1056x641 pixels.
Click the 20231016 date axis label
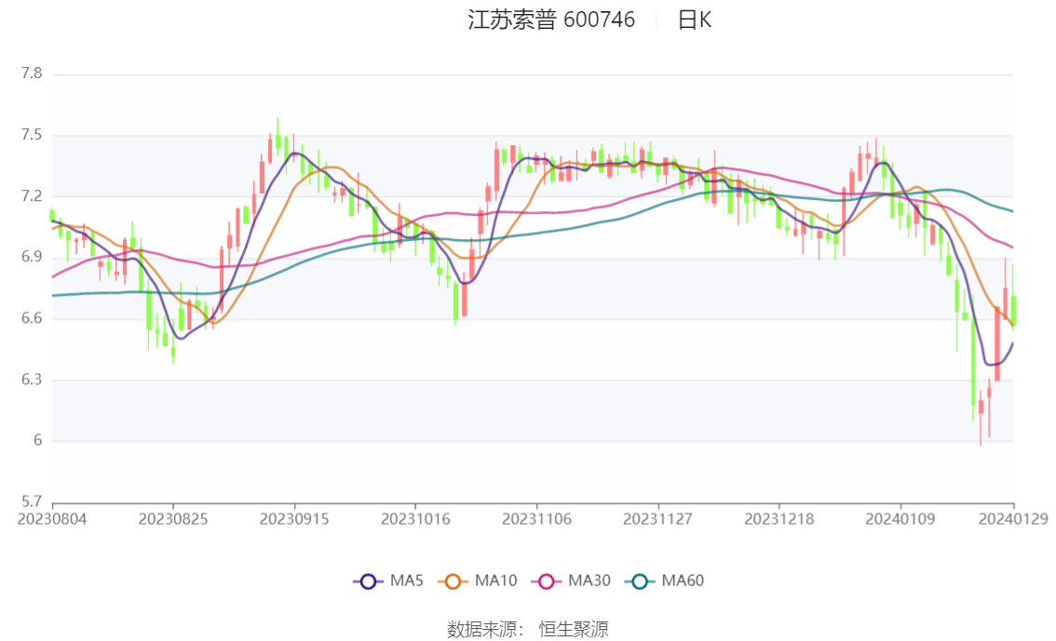point(415,518)
